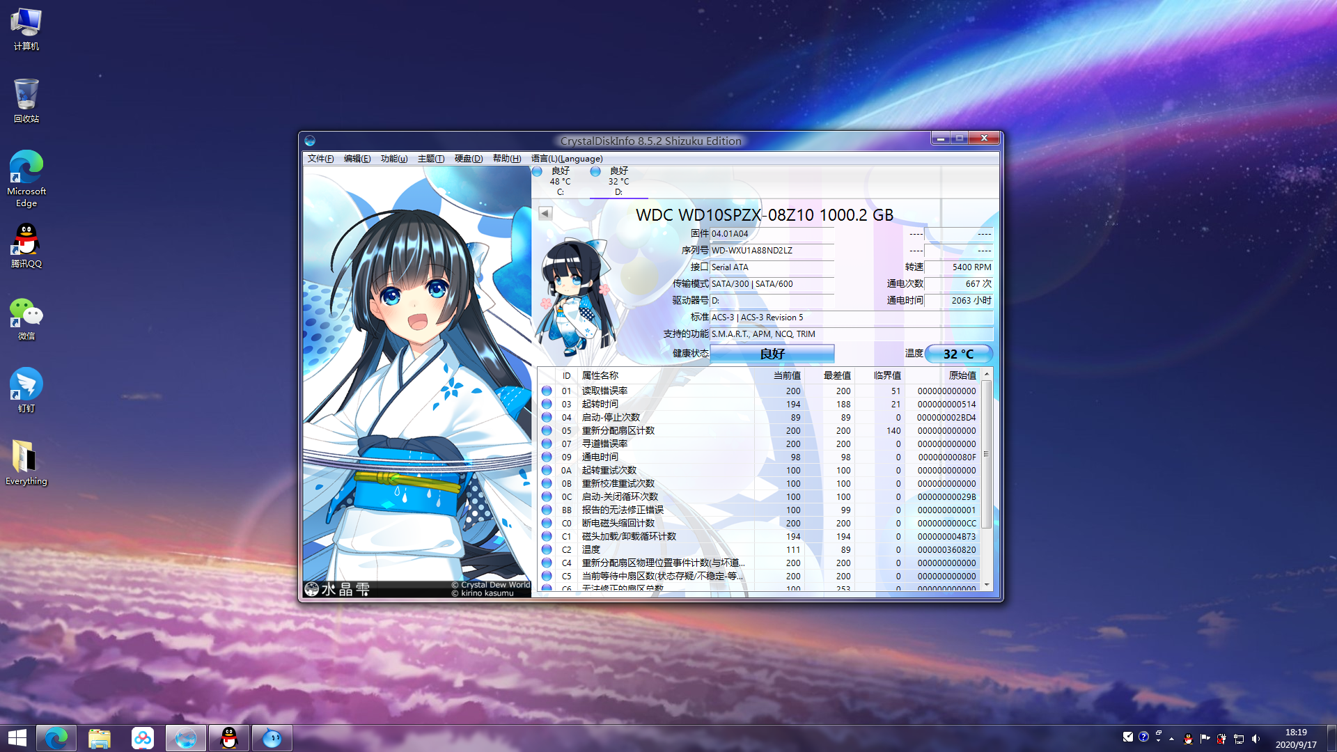The height and width of the screenshot is (752, 1337).
Task: Click the volume speaker tray icon
Action: tap(1256, 738)
